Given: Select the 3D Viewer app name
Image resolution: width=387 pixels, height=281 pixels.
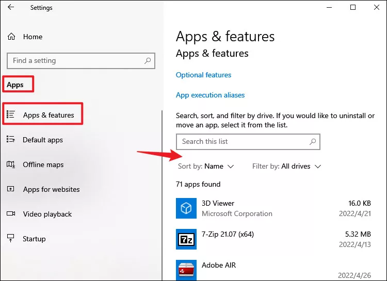Looking at the screenshot, I should [x=218, y=203].
